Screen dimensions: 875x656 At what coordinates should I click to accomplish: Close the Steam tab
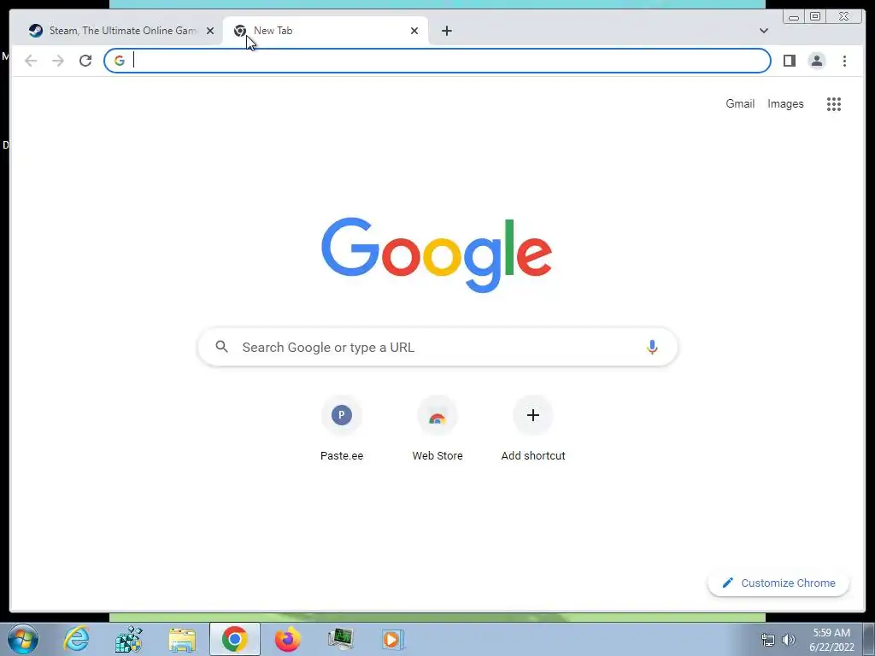210,31
